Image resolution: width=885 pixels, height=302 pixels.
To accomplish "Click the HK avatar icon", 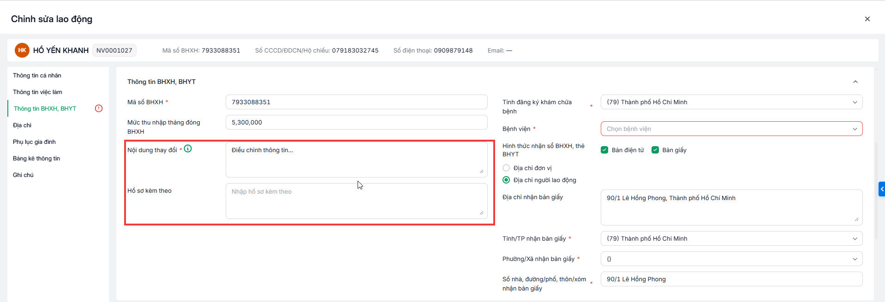I will [22, 50].
